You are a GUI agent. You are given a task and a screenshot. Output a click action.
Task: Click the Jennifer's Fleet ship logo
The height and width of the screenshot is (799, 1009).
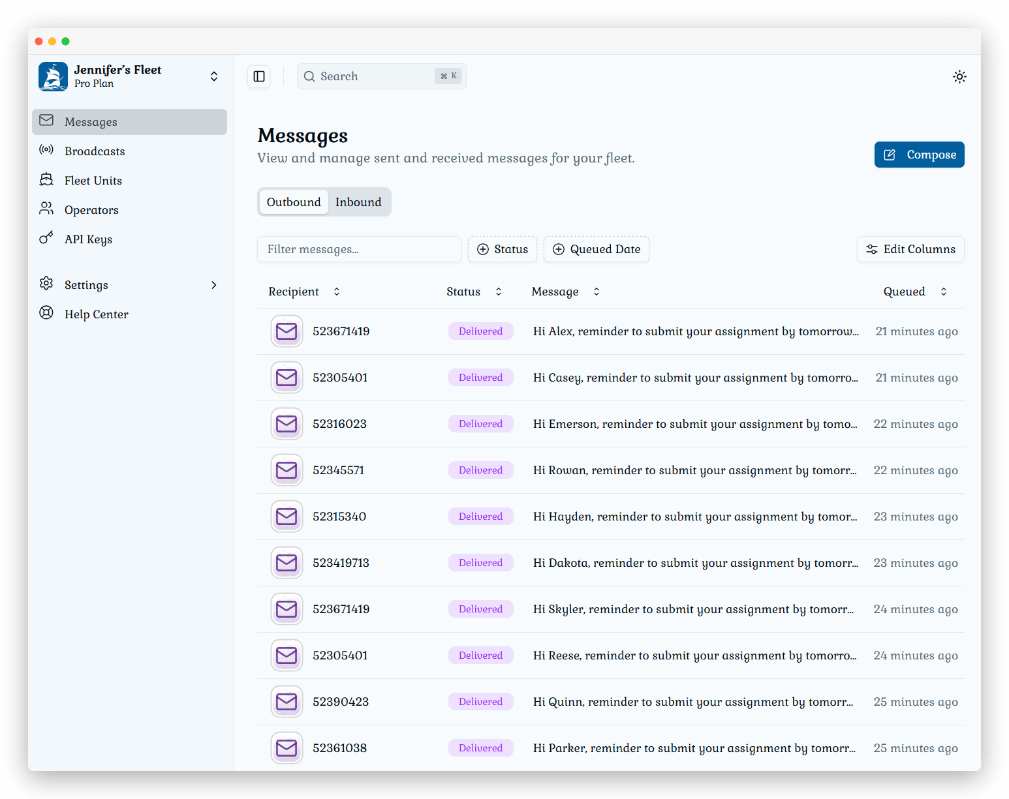[53, 76]
